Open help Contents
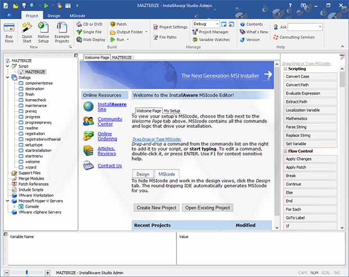Image resolution: width=349 pixels, height=277 pixels. click(x=252, y=24)
